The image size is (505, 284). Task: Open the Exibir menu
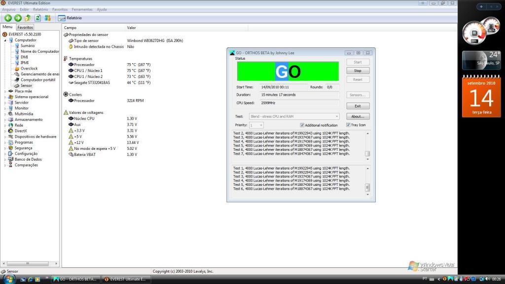[24, 9]
